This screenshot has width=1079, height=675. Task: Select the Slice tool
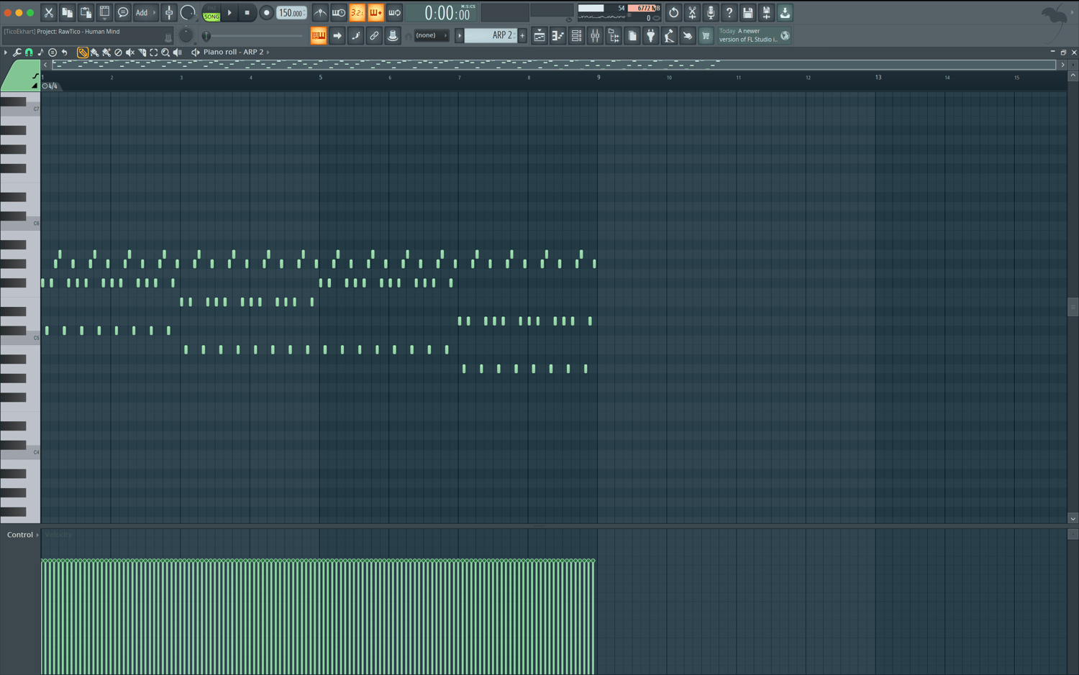tap(142, 52)
